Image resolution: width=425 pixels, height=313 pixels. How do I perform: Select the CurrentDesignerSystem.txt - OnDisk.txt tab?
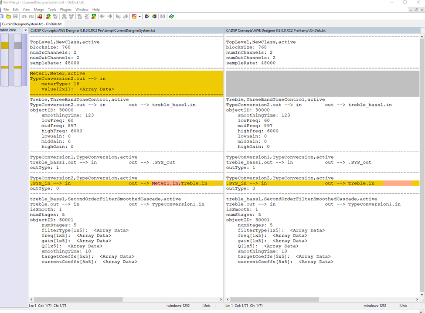pos(31,24)
